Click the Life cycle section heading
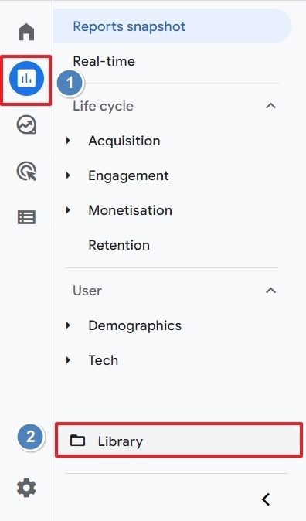The height and width of the screenshot is (521, 306). point(103,106)
